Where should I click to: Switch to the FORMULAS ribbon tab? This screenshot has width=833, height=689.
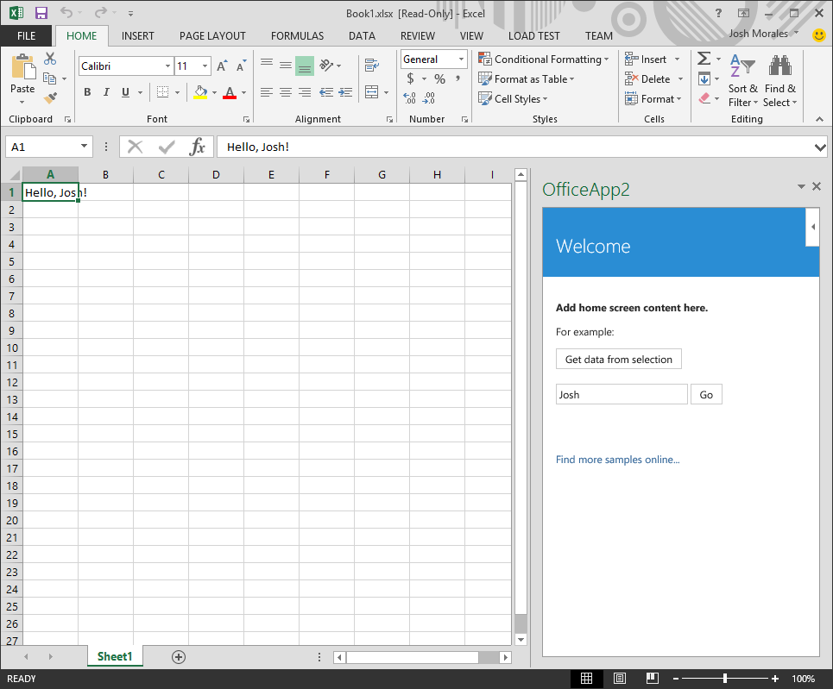point(297,35)
